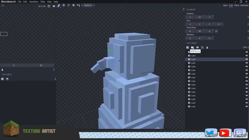
Task: Click the UV fullscreen window icon beside 64 x 64
Action: (49, 6)
